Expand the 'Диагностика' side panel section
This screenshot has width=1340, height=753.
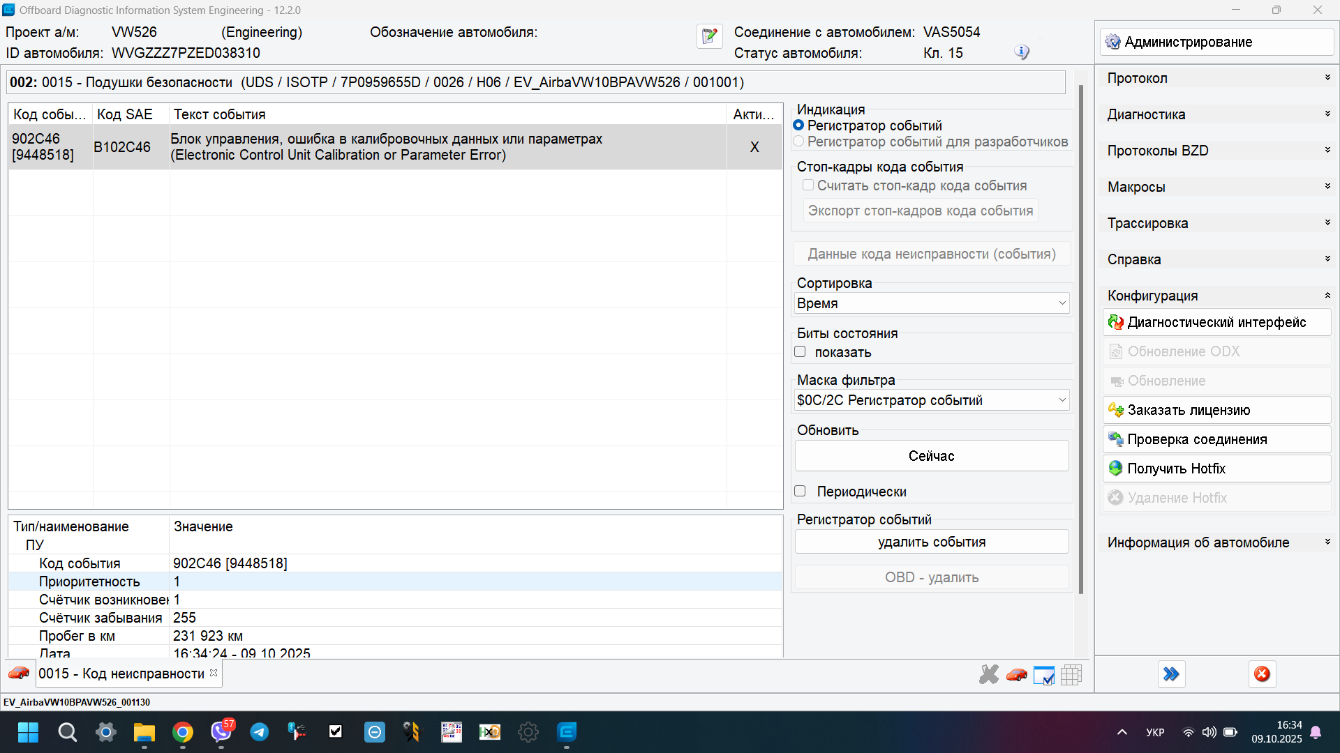1218,114
